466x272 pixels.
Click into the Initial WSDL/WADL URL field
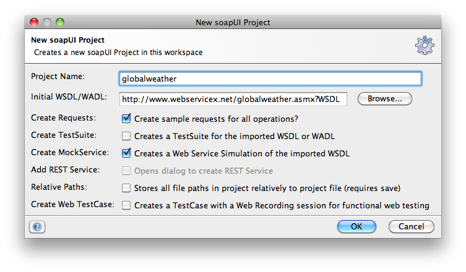[233, 99]
